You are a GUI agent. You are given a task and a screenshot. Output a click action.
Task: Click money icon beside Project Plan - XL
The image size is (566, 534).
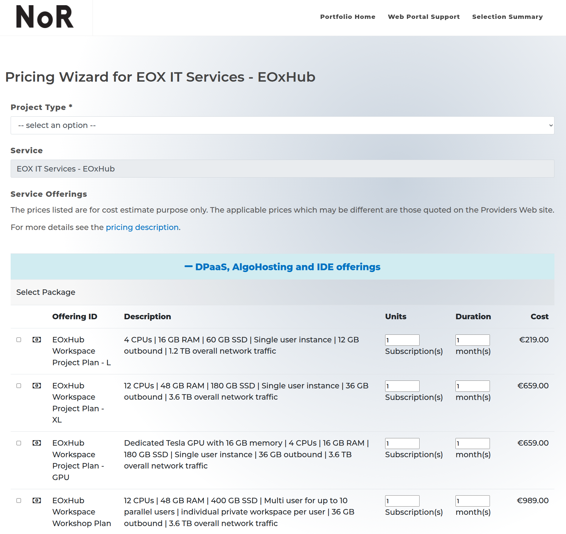click(x=37, y=386)
